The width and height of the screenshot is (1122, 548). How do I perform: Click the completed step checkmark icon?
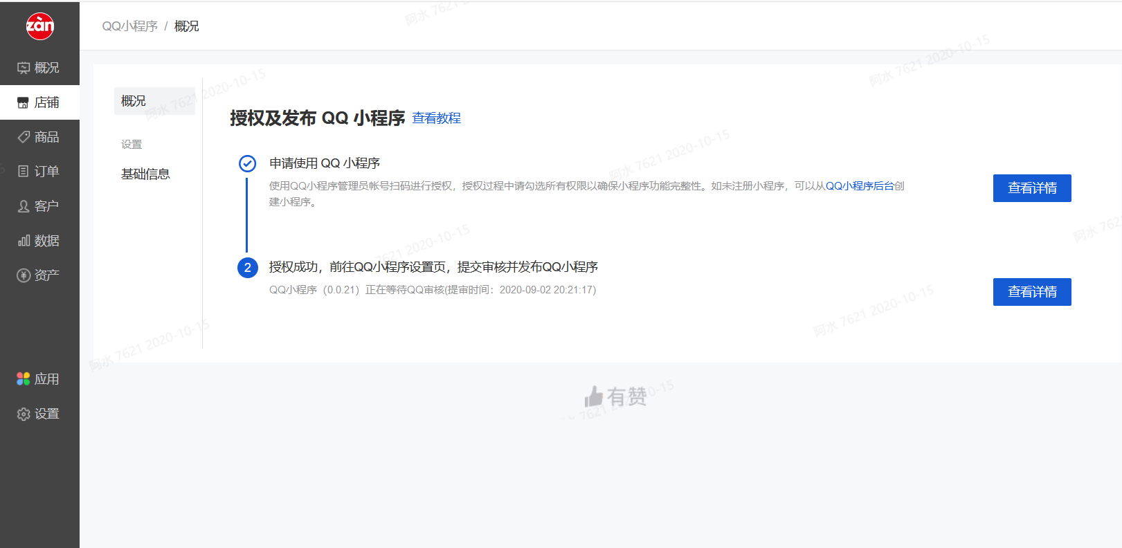click(247, 163)
